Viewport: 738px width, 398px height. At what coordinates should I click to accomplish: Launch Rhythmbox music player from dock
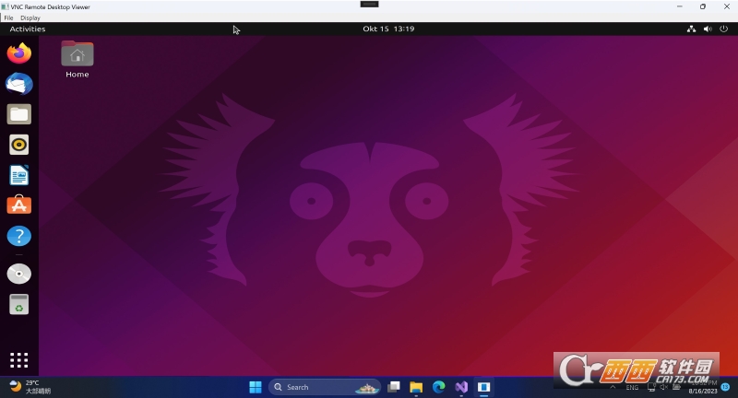click(x=18, y=145)
